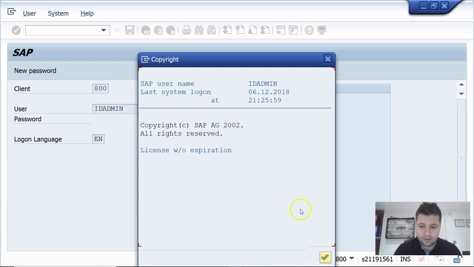Image resolution: width=474 pixels, height=267 pixels.
Task: Click the logon time 21:25:59
Action: (x=265, y=100)
